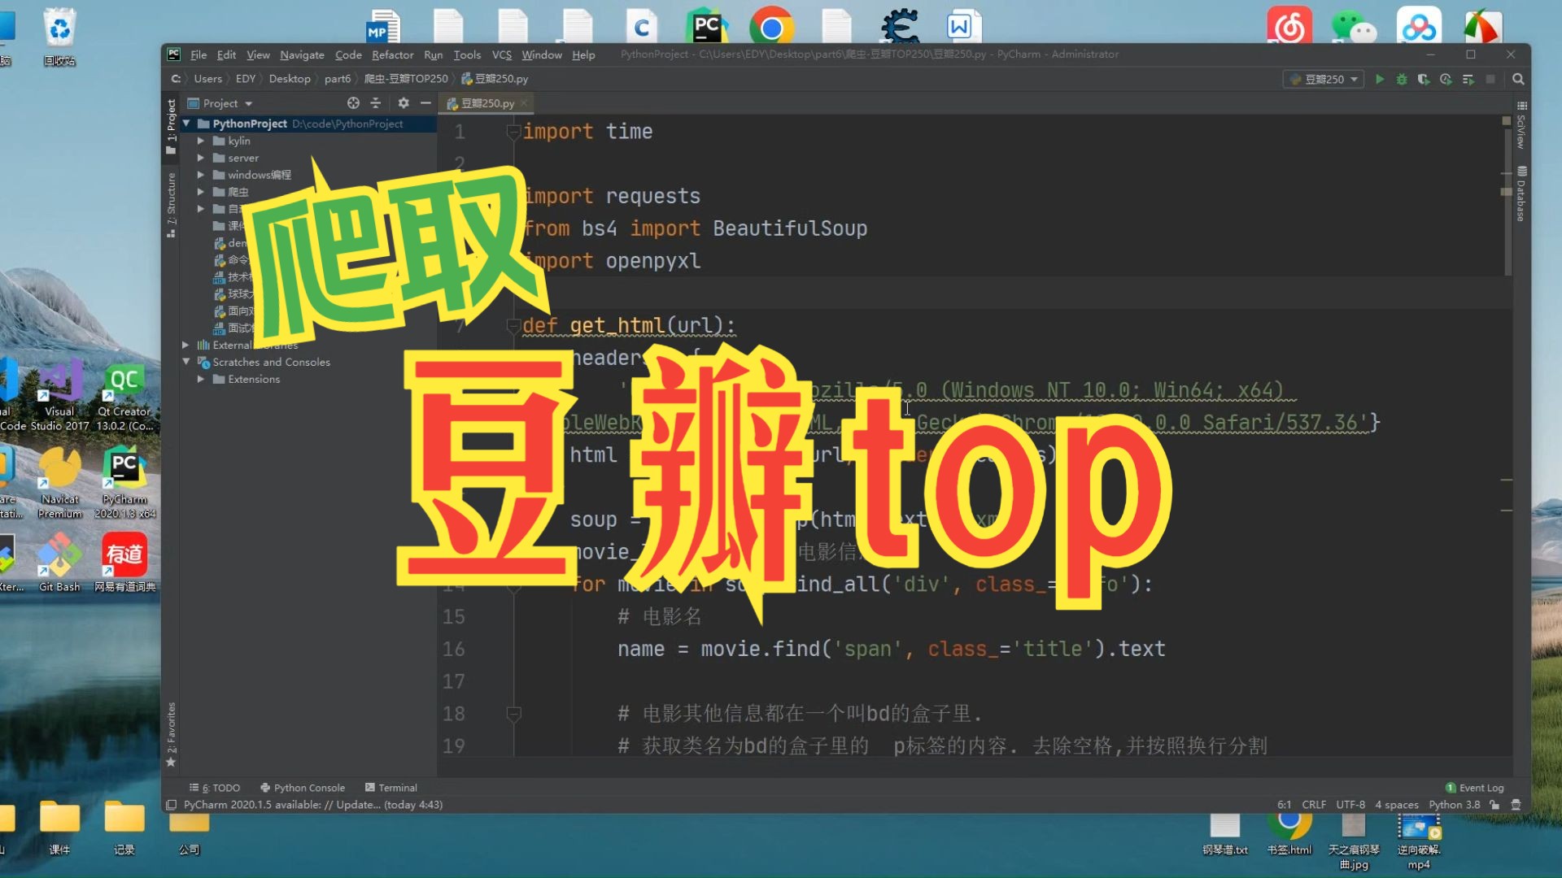Viewport: 1562px width, 878px height.
Task: Collapse all via the Project panel toolbar icon
Action: pos(375,103)
